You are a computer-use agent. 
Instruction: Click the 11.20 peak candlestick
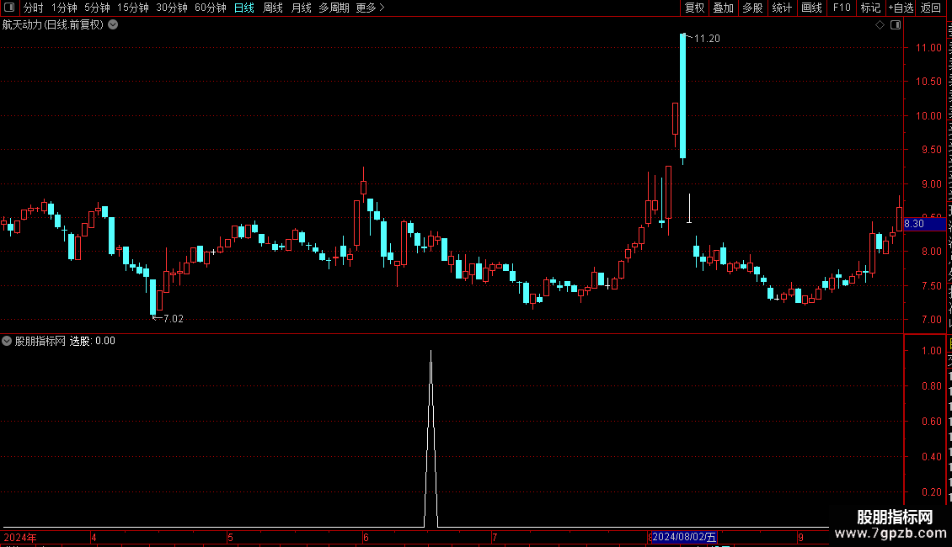click(683, 97)
